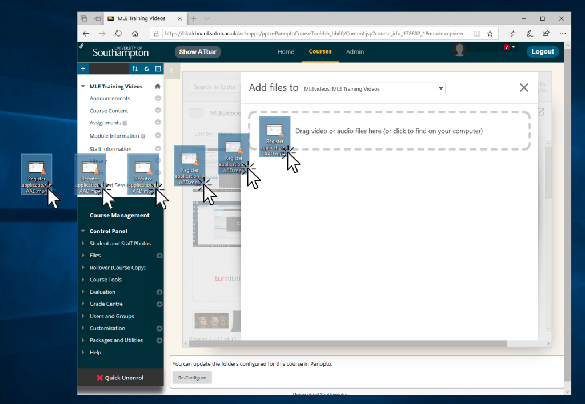The width and height of the screenshot is (585, 404).
Task: Open notifications badge showing 7
Action: pos(507,47)
